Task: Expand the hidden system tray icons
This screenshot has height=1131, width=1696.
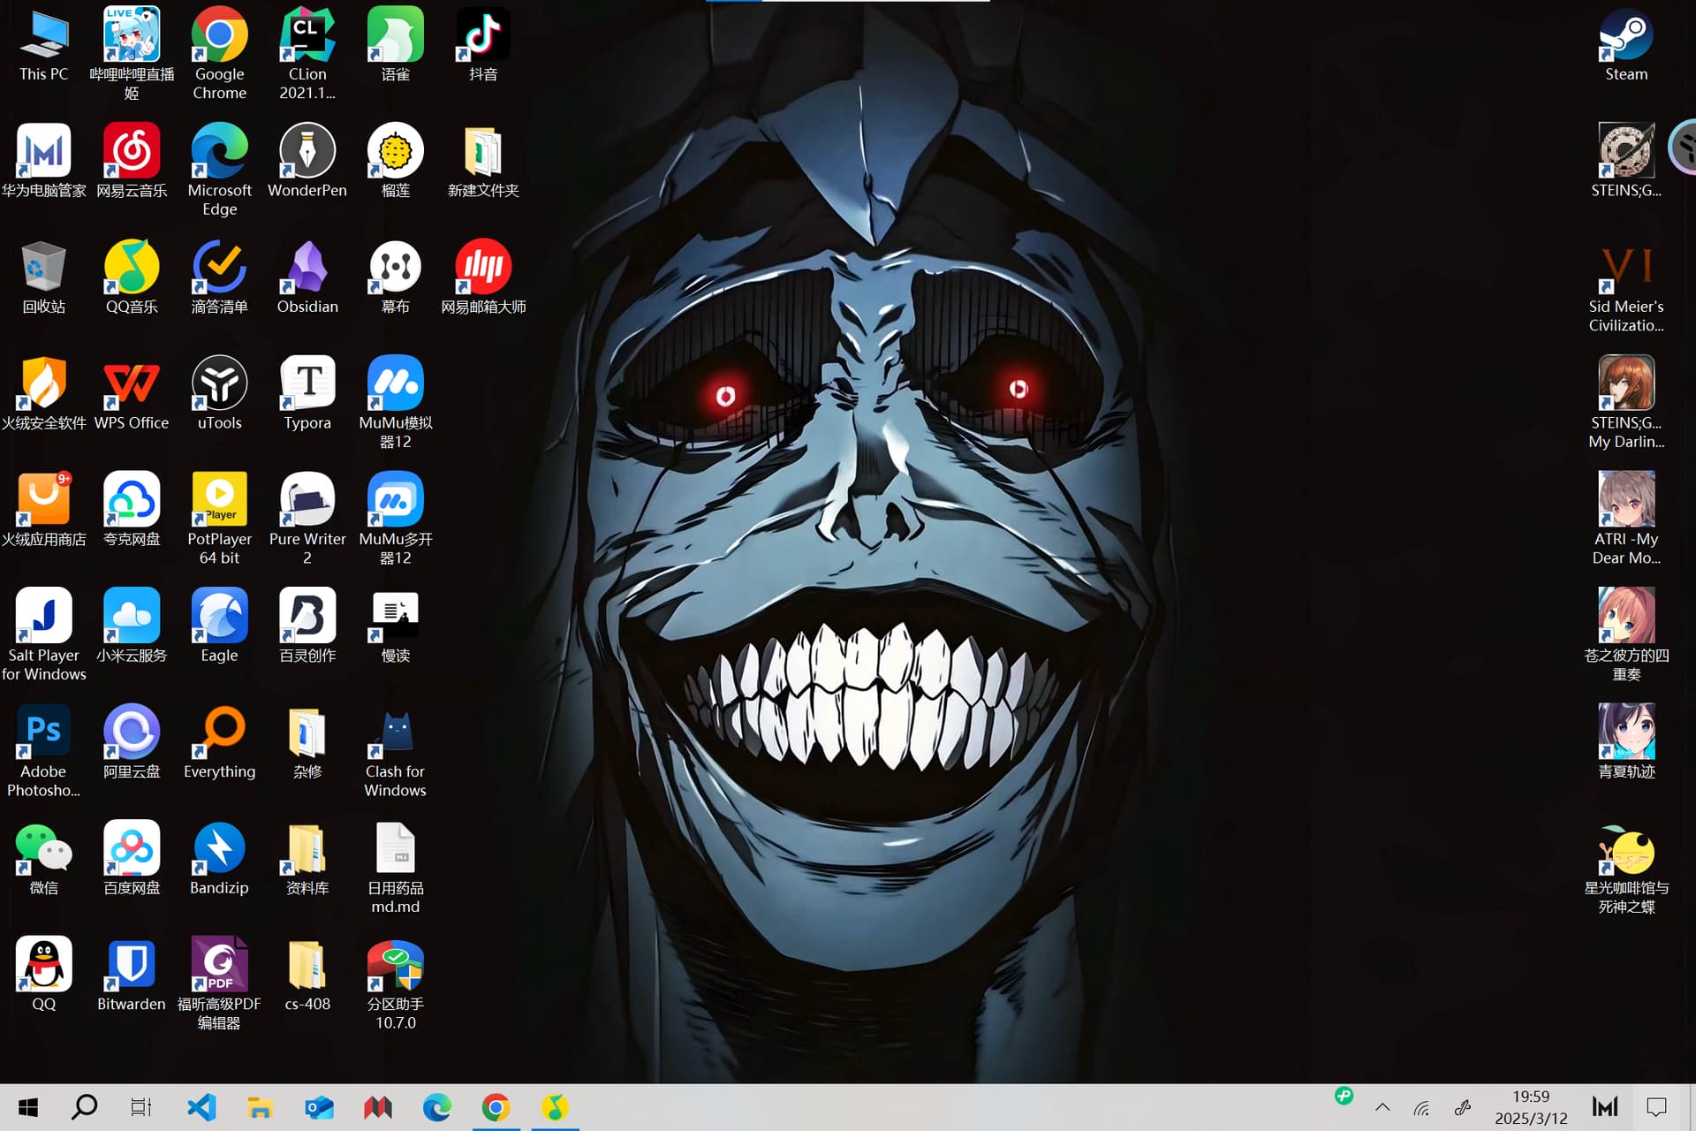Action: pyautogui.click(x=1382, y=1107)
